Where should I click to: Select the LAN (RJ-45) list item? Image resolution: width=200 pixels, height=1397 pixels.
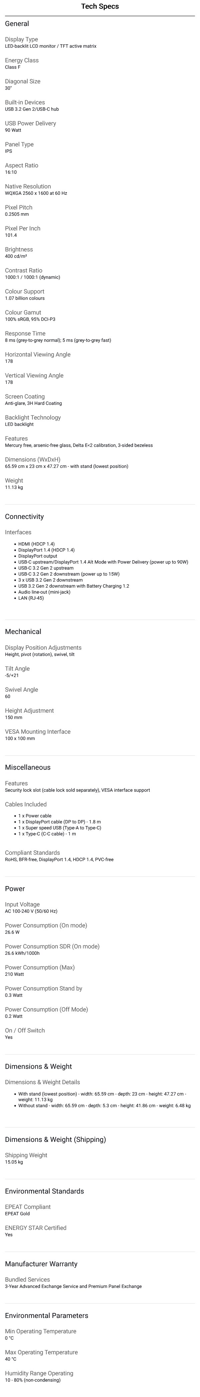[x=31, y=598]
